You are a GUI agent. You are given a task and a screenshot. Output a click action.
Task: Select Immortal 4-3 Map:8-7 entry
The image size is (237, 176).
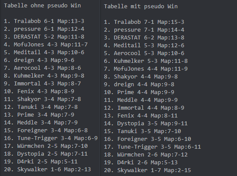[42, 84]
